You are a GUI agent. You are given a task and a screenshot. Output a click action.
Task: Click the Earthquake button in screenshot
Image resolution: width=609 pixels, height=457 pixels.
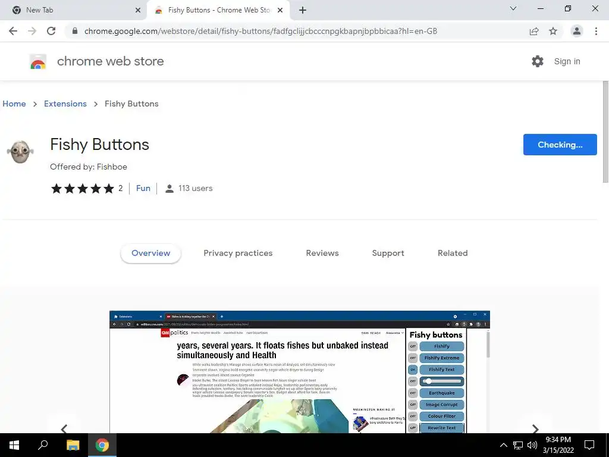click(x=442, y=393)
